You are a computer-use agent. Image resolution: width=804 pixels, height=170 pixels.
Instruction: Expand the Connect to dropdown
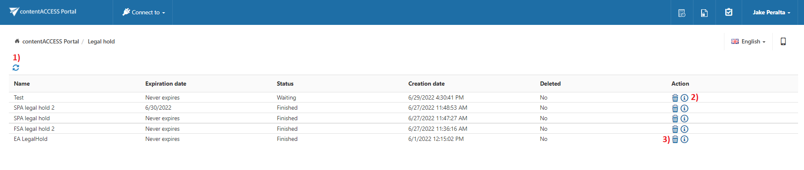pos(144,12)
